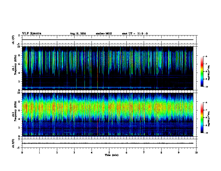Screen dimensions: 221x171
Task: Click the "VLF Spectra" plot title
Action: point(32,34)
